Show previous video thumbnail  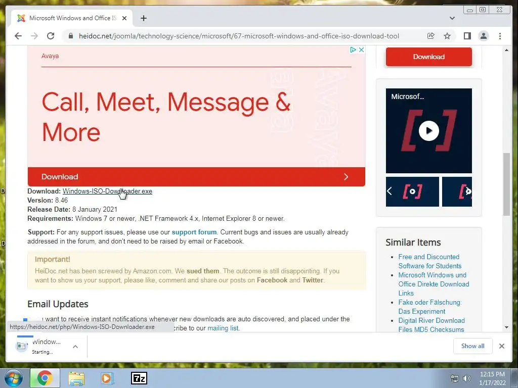390,191
